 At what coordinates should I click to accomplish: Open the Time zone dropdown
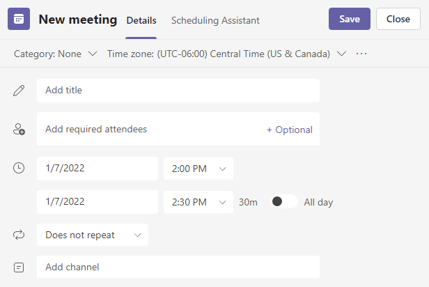click(x=226, y=54)
